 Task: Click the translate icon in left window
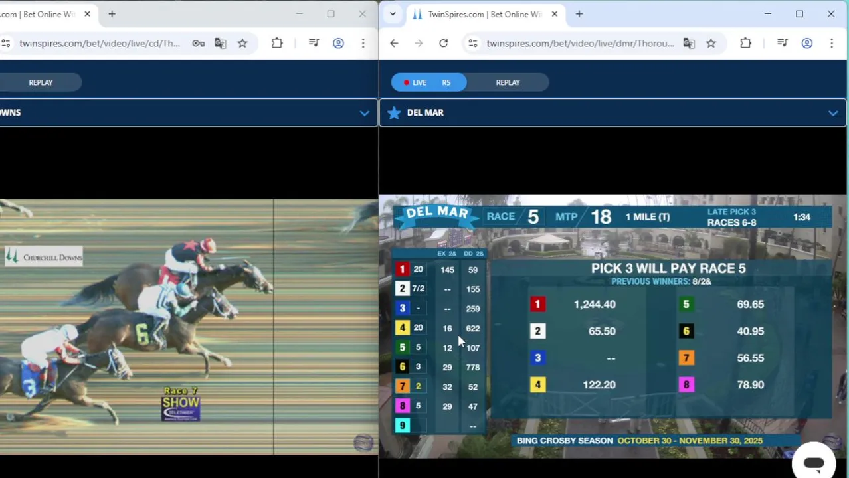[x=221, y=43]
